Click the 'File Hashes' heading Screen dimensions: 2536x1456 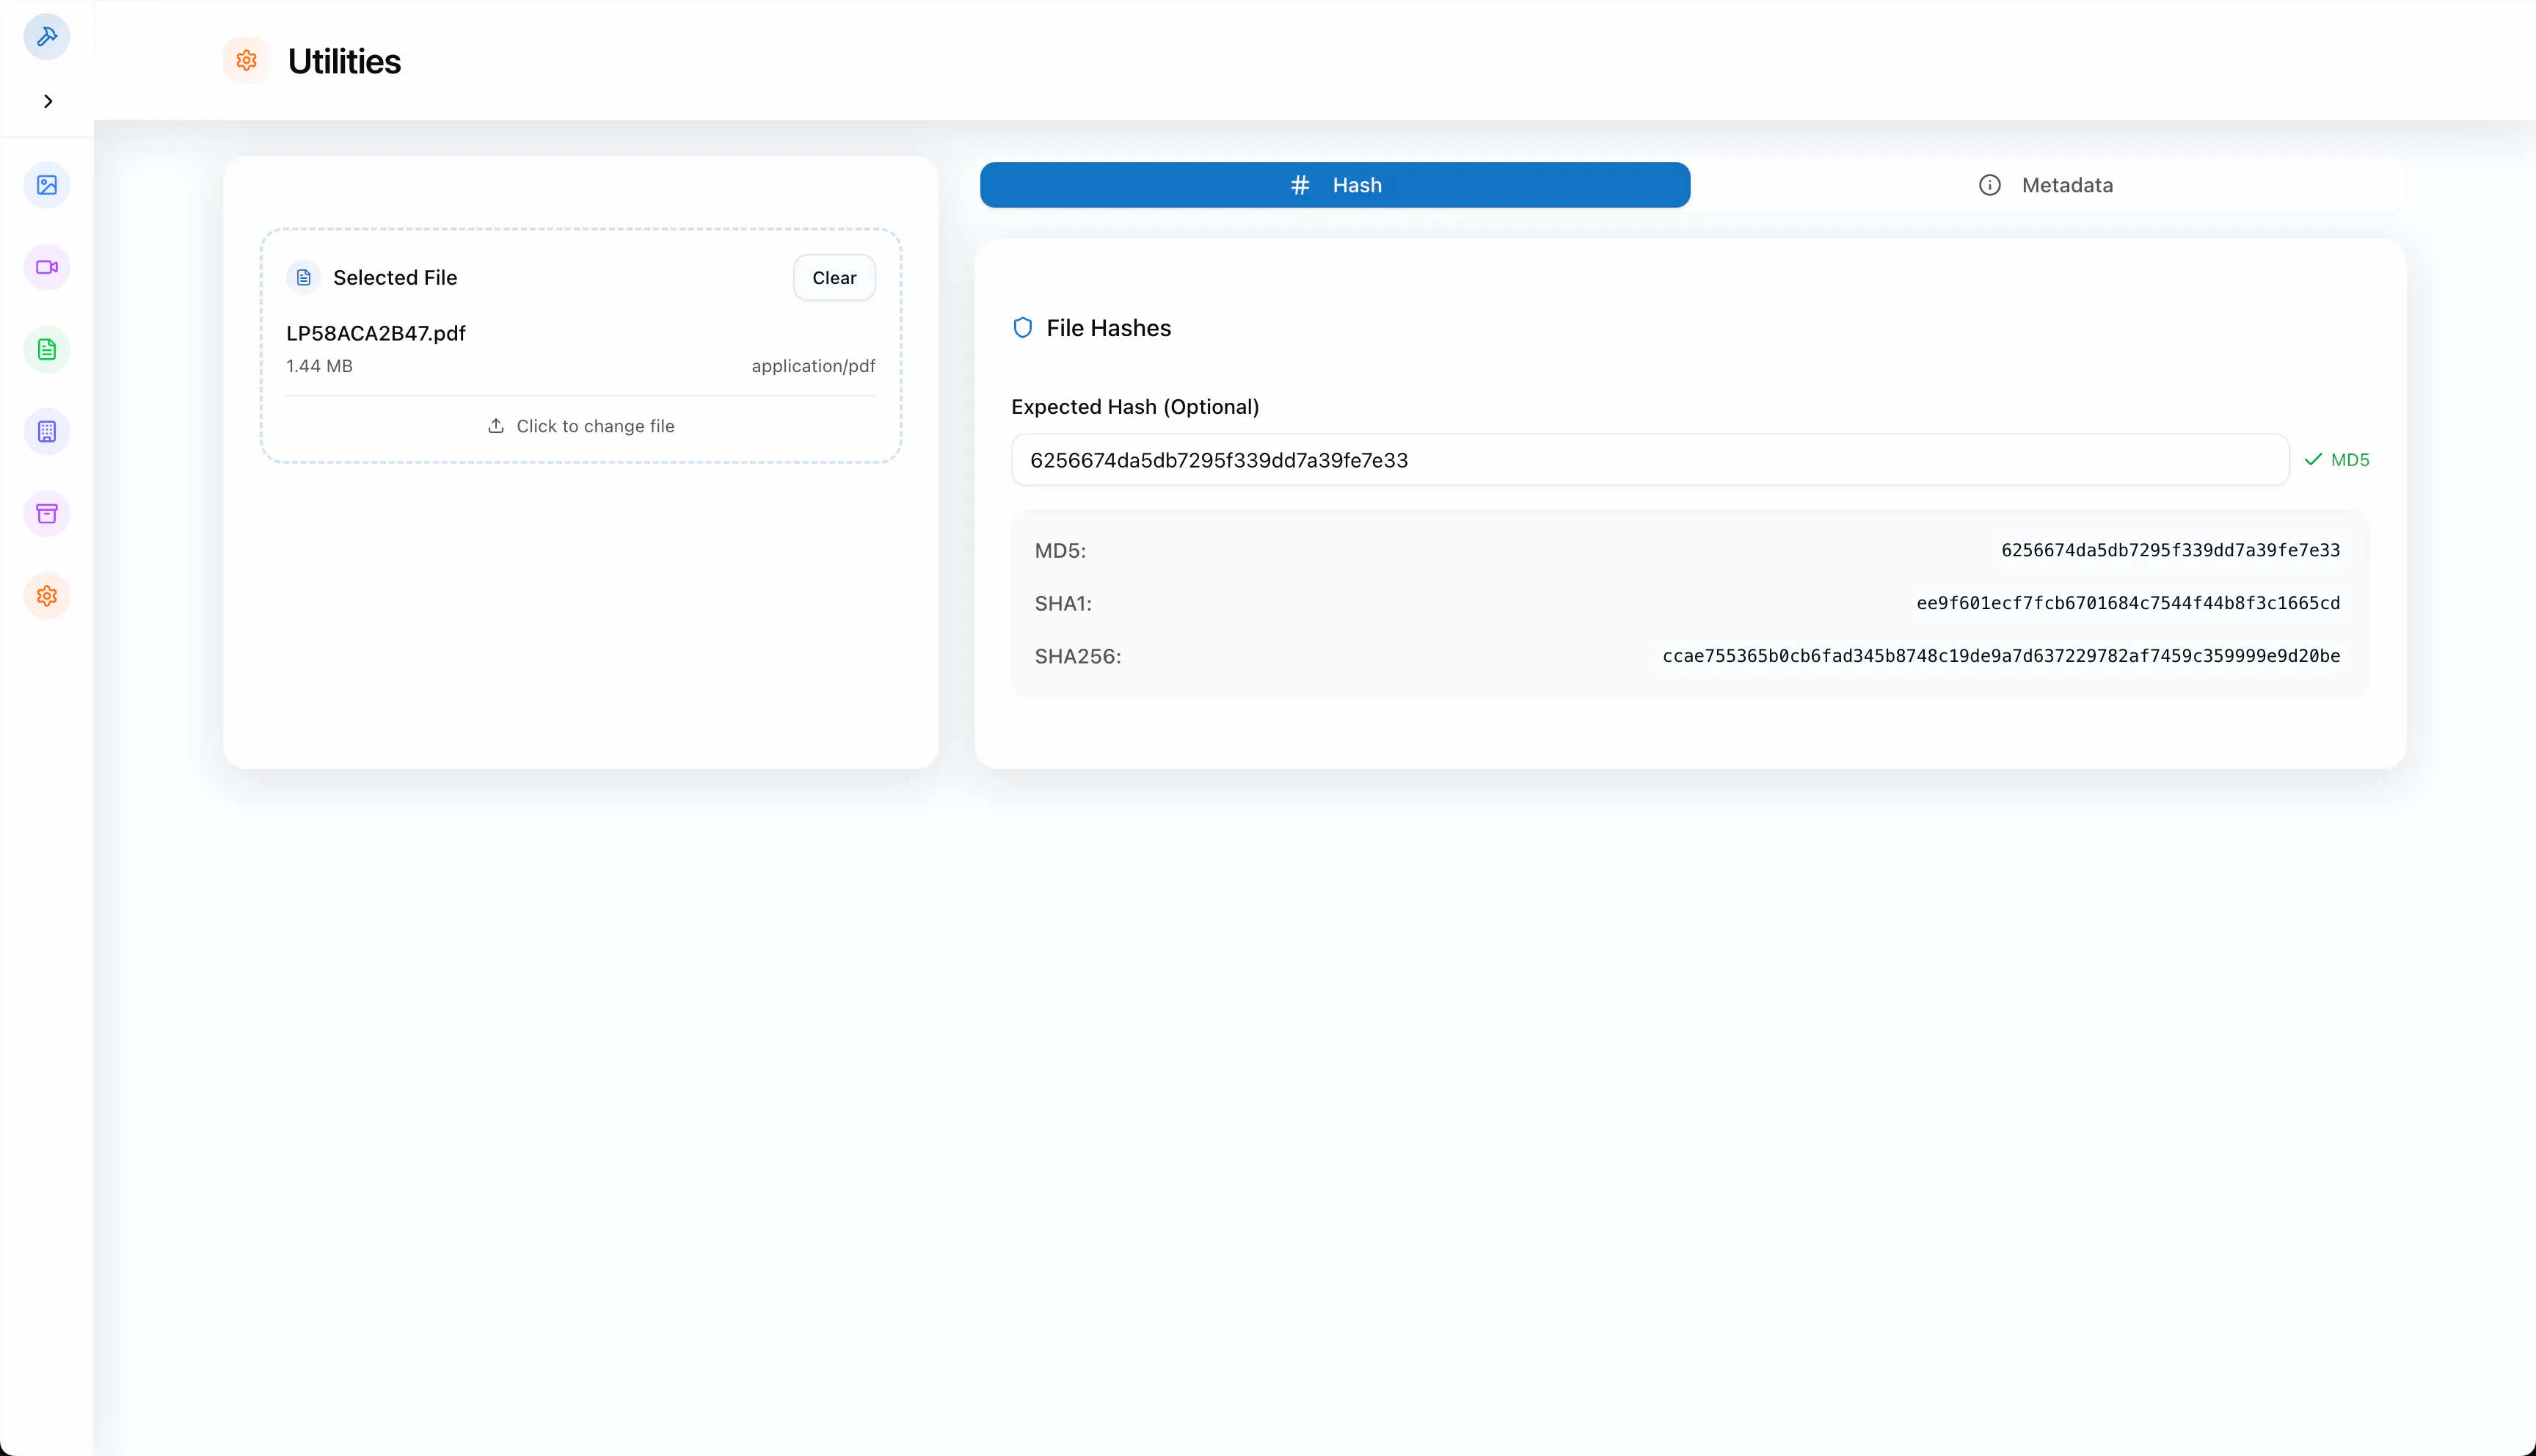click(1107, 328)
